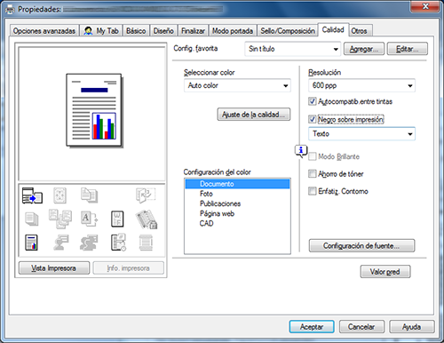Click the grayed overlapping two-pages icon
This screenshot has width=444, height=343.
pos(89,195)
